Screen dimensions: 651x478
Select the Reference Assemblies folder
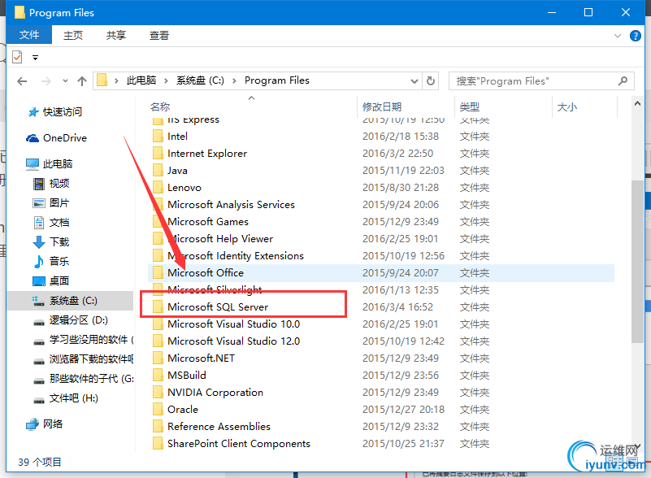click(219, 426)
